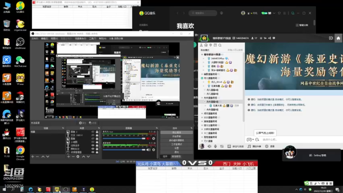Click 开始录制 button in OBS

(177, 136)
